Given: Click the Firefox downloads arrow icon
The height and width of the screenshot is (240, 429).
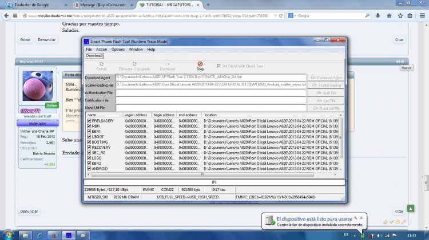Looking at the screenshot, I should pyautogui.click(x=378, y=16).
